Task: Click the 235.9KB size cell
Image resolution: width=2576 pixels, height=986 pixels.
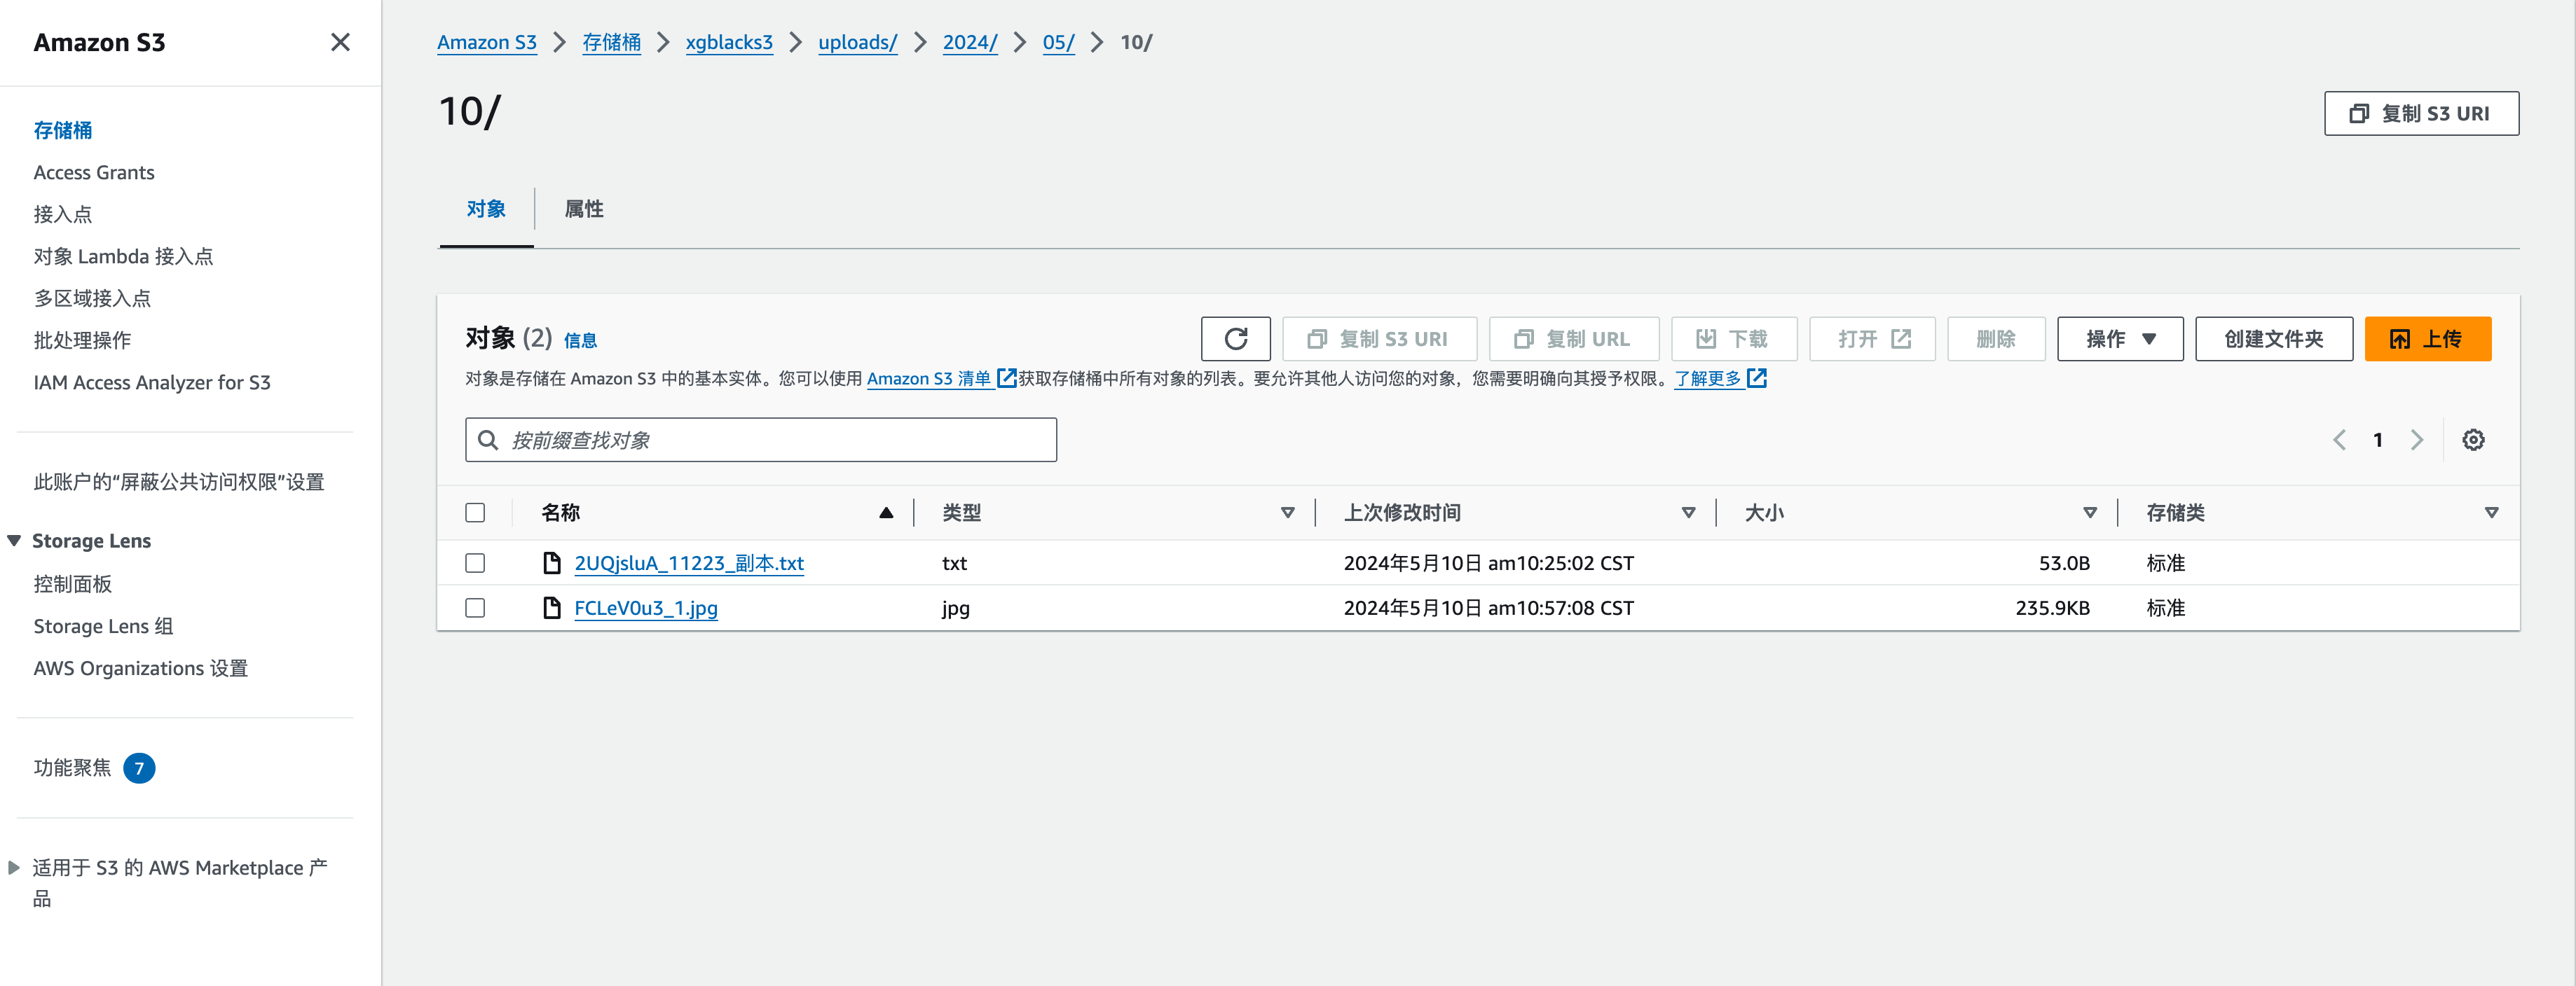Action: [x=2052, y=607]
